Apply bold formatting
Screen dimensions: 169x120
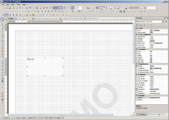tap(28, 11)
